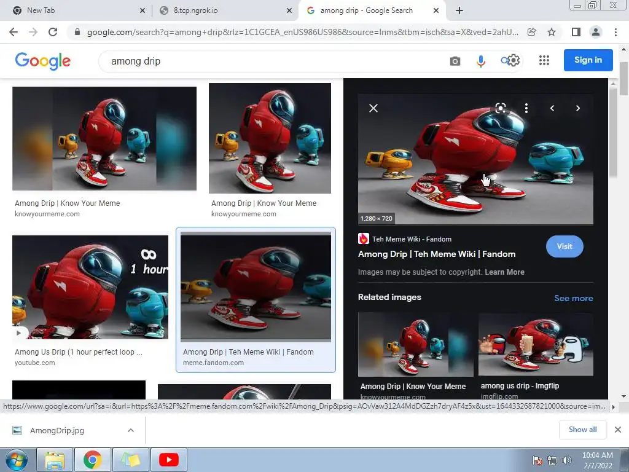This screenshot has width=629, height=472.
Task: Click the lock icon in address bar
Action: coord(77,32)
